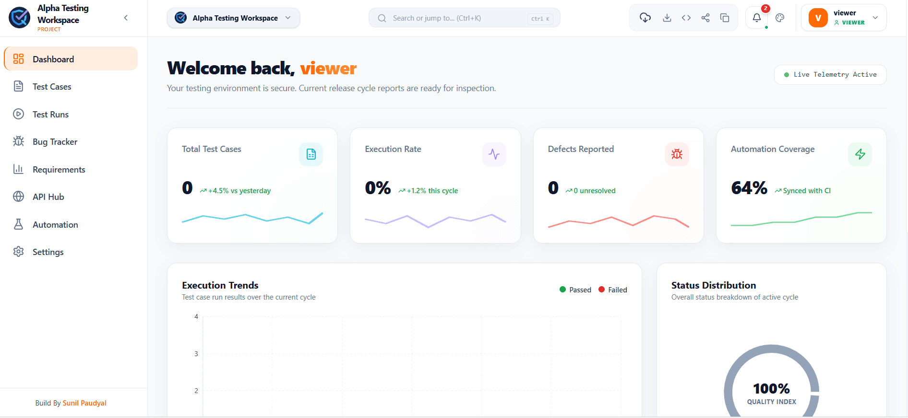Click the Status Distribution heading

[x=714, y=285]
